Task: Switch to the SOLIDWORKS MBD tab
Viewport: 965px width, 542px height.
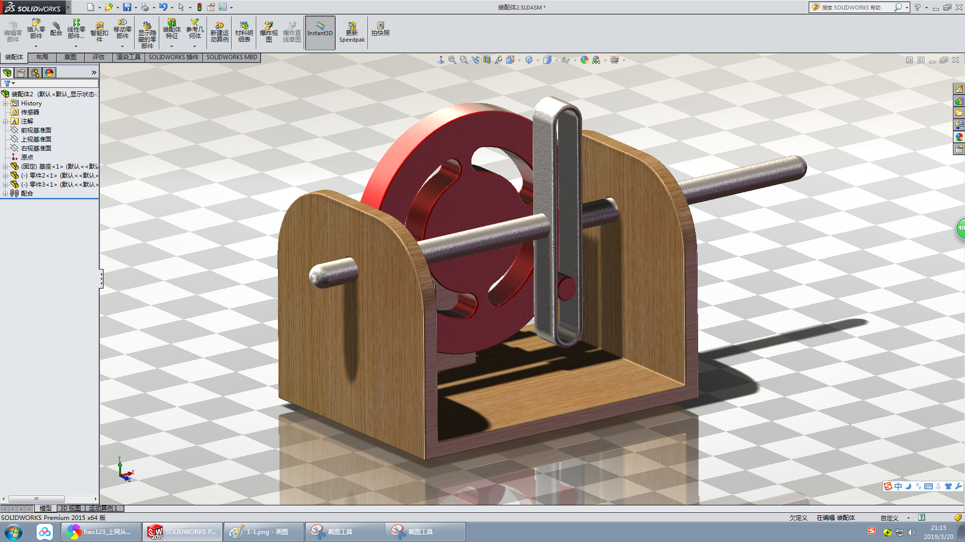Action: tap(231, 57)
